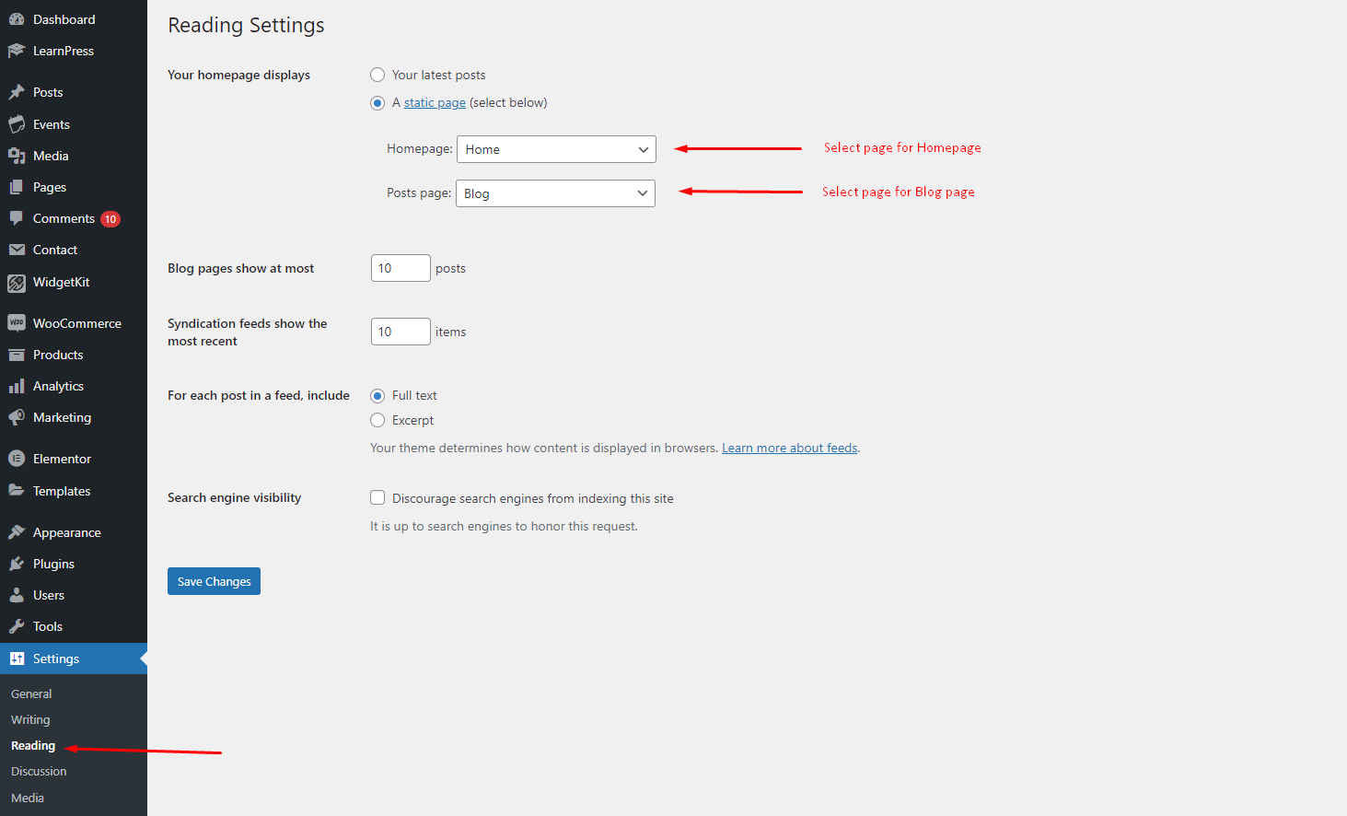Expand the Posts page dropdown showing Blog

[555, 193]
